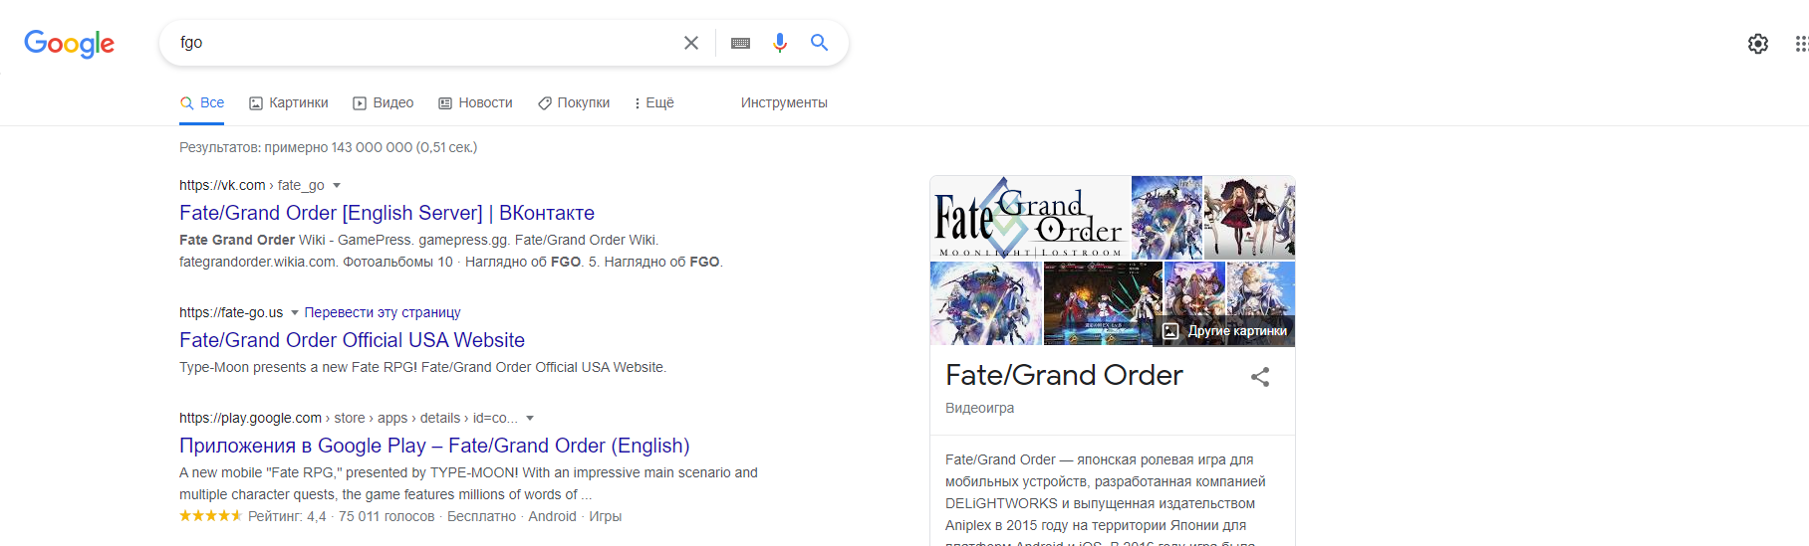Switch to the Видео tab

click(384, 103)
